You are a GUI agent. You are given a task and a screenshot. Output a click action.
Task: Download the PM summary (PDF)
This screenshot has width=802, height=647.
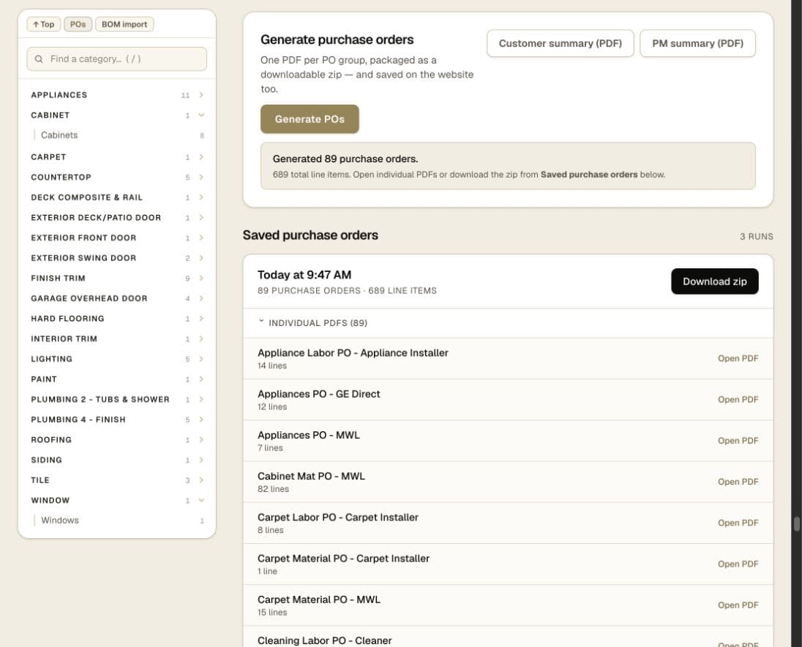[x=697, y=43]
